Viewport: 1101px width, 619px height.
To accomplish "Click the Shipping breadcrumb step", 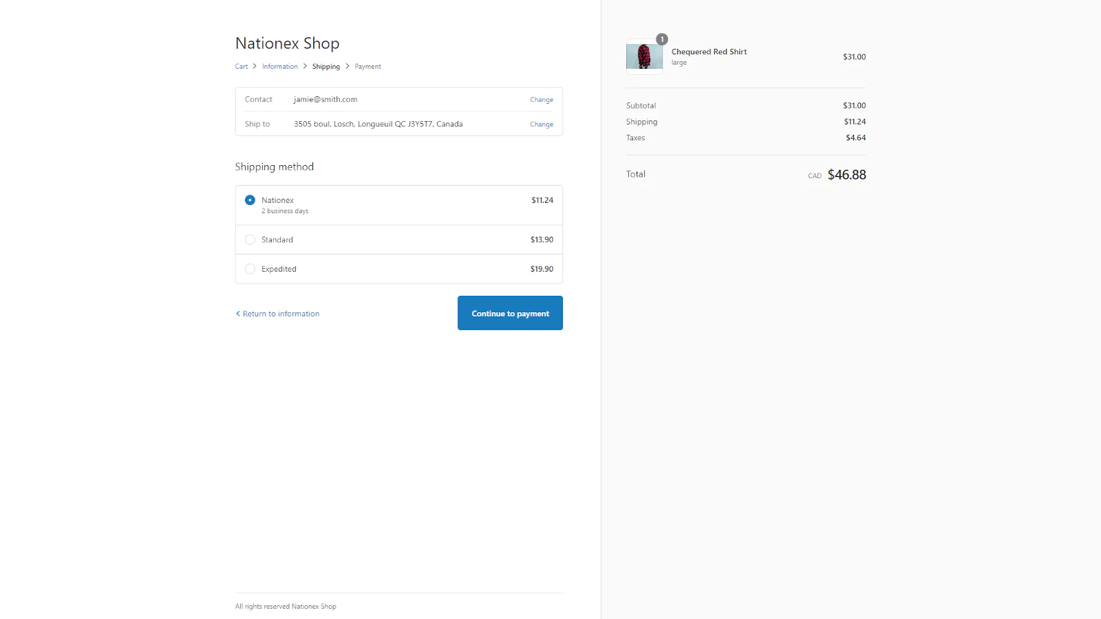I will tap(326, 67).
